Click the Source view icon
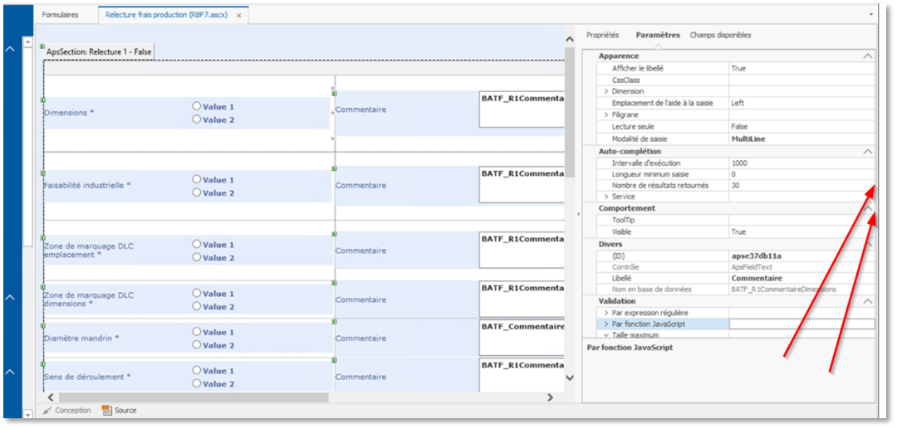 pos(106,410)
